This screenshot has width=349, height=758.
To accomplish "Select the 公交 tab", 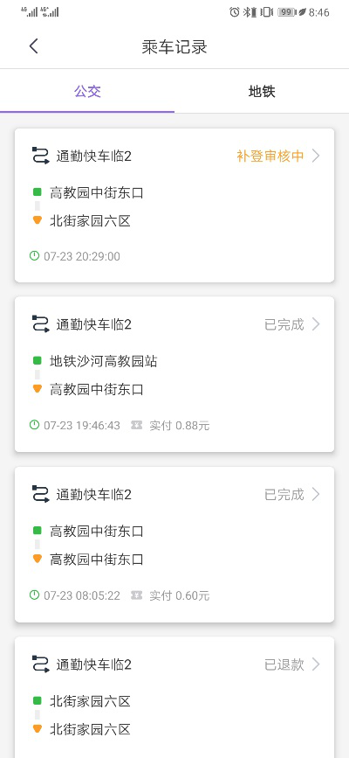I will click(87, 92).
